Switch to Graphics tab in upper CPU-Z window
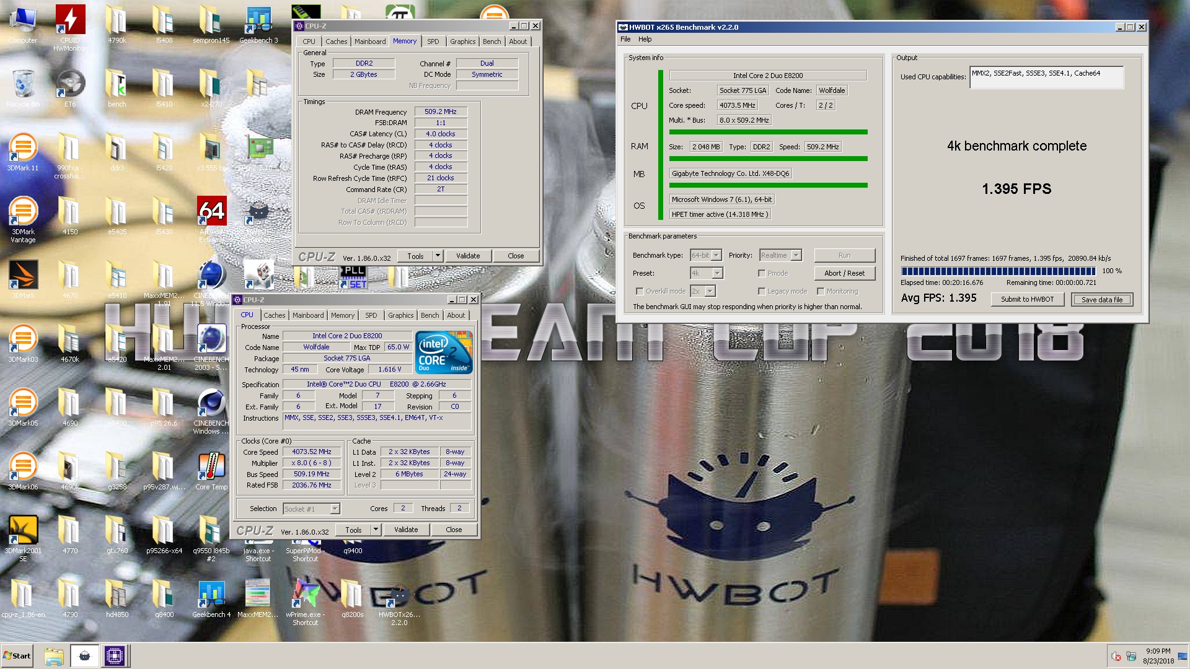The height and width of the screenshot is (669, 1190). [463, 42]
